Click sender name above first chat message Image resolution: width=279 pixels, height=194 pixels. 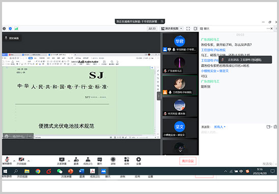pyautogui.click(x=210, y=40)
